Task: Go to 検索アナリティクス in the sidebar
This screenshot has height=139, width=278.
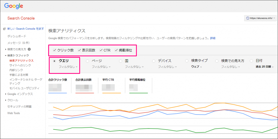Action: point(21,61)
